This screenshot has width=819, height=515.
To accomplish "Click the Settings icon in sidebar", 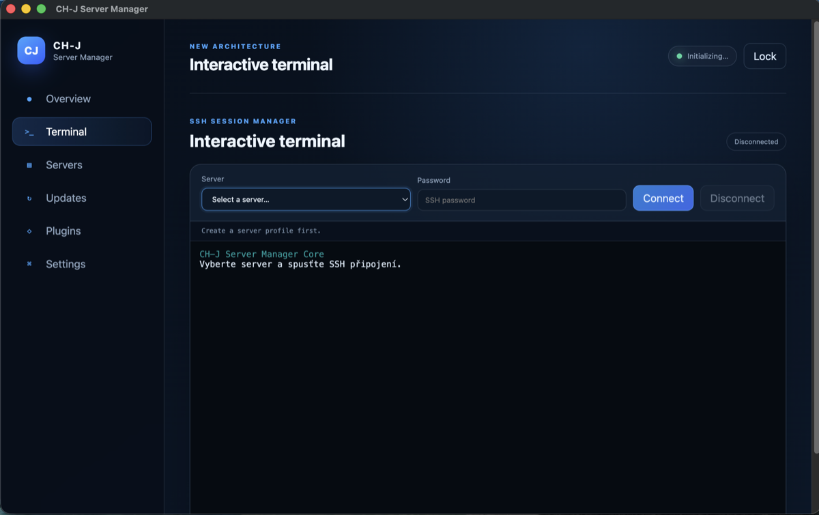I will pos(29,264).
